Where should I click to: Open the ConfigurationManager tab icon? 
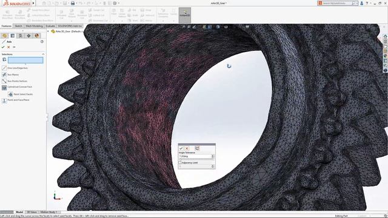[x=21, y=36]
